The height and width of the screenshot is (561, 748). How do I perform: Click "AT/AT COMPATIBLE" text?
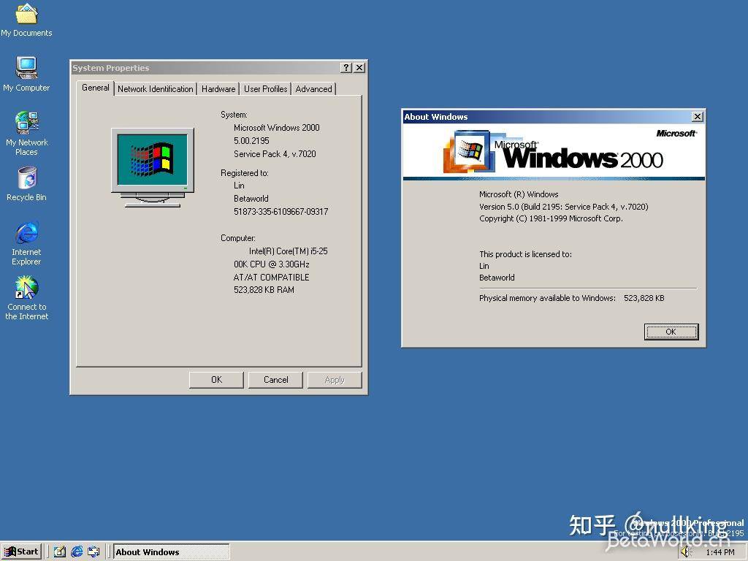[272, 277]
